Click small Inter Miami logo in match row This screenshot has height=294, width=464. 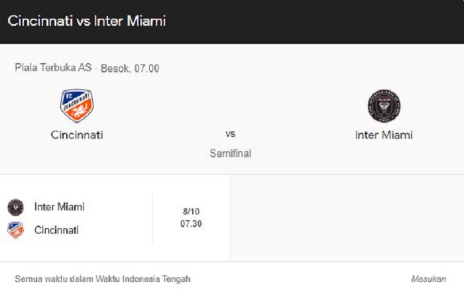click(x=15, y=207)
